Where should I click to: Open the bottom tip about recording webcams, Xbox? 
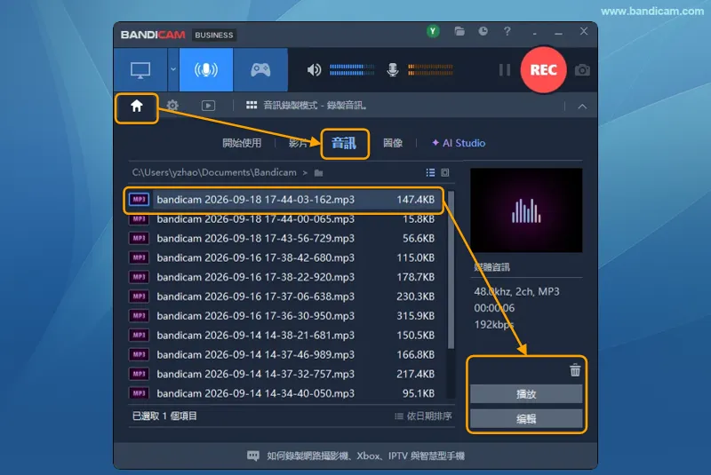tap(365, 456)
